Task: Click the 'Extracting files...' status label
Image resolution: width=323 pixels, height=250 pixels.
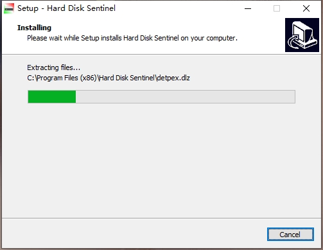Action: click(53, 67)
